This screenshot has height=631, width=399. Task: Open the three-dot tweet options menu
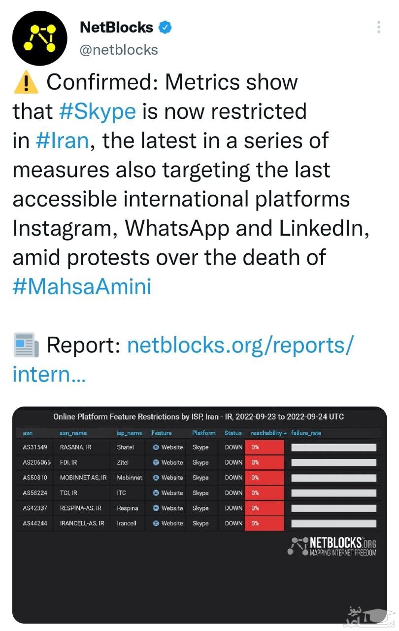378,28
